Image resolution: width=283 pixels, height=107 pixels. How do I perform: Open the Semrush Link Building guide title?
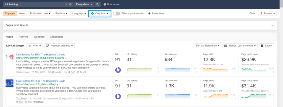pos(41,55)
